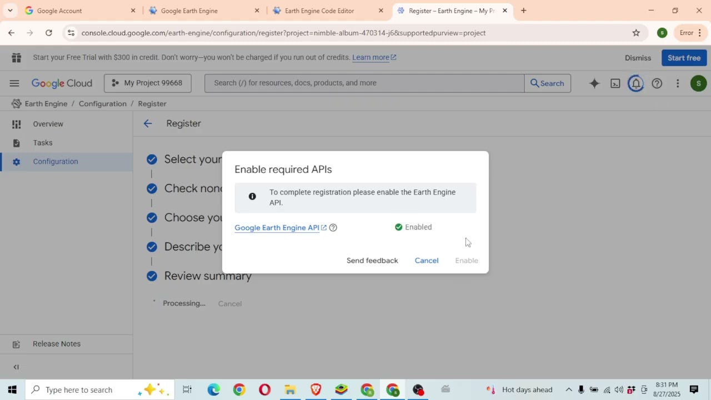
Task: Click the site information icon in address bar
Action: pos(71,33)
